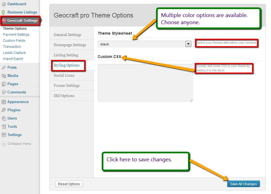Open the Appearance menu

(x=18, y=102)
